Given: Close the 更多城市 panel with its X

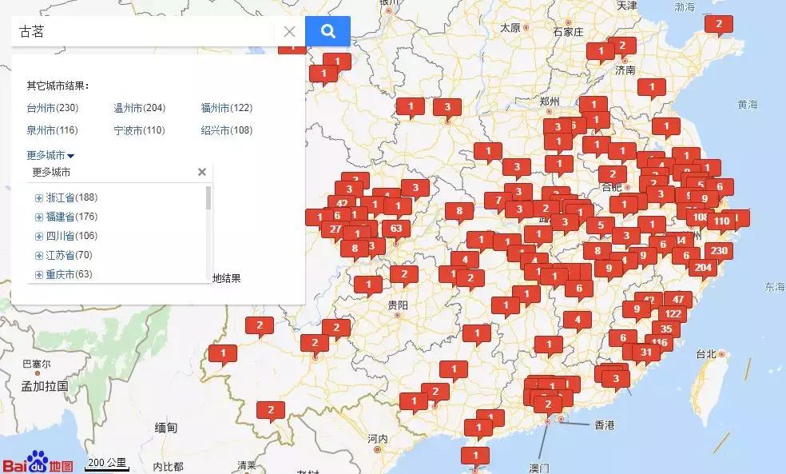Looking at the screenshot, I should pyautogui.click(x=202, y=171).
